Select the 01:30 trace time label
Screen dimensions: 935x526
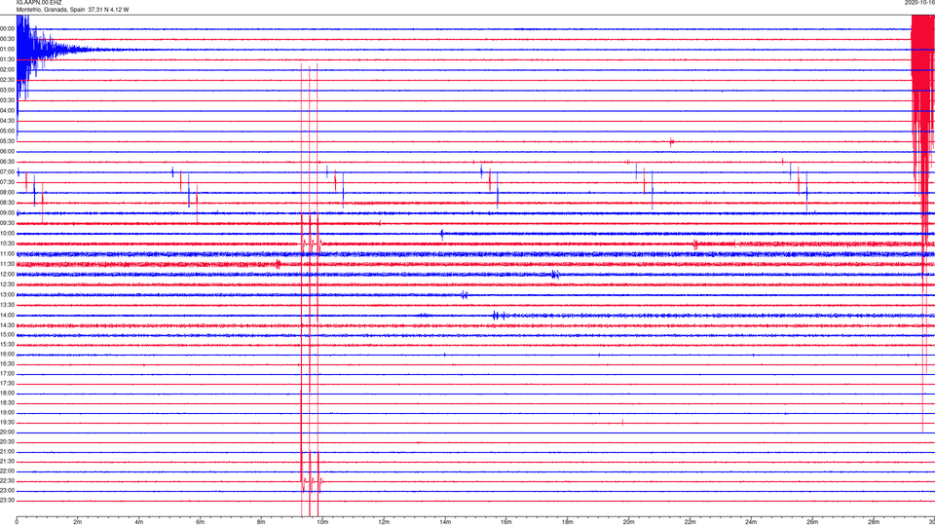[x=8, y=59]
